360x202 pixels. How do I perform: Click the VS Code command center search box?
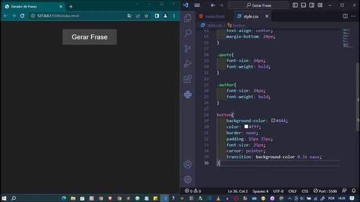point(258,5)
